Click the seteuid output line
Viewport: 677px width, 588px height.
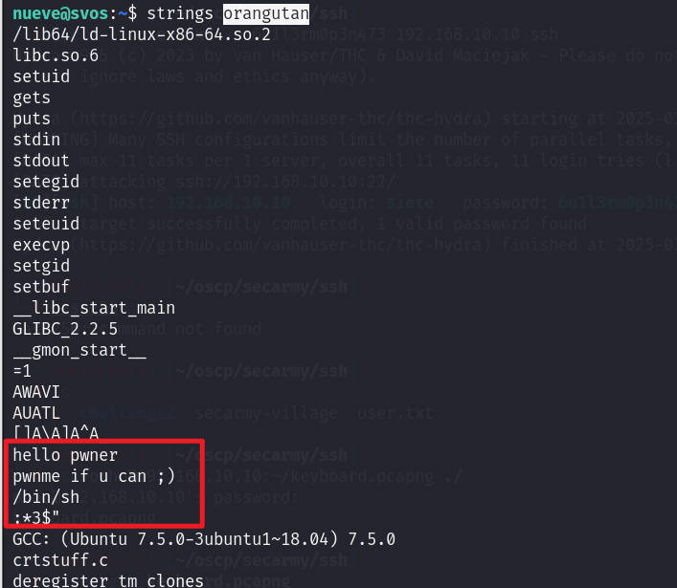point(46,224)
